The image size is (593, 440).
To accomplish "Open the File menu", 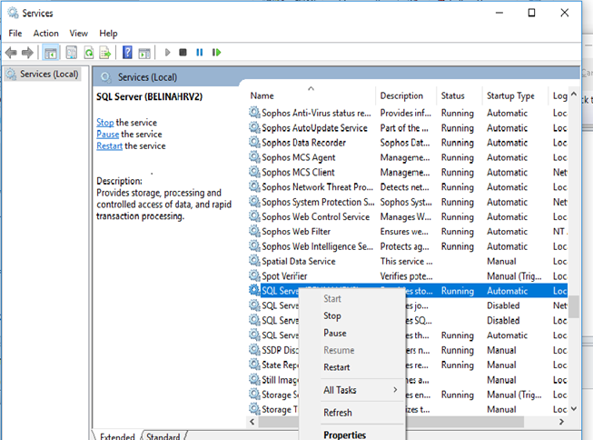I will pos(15,34).
